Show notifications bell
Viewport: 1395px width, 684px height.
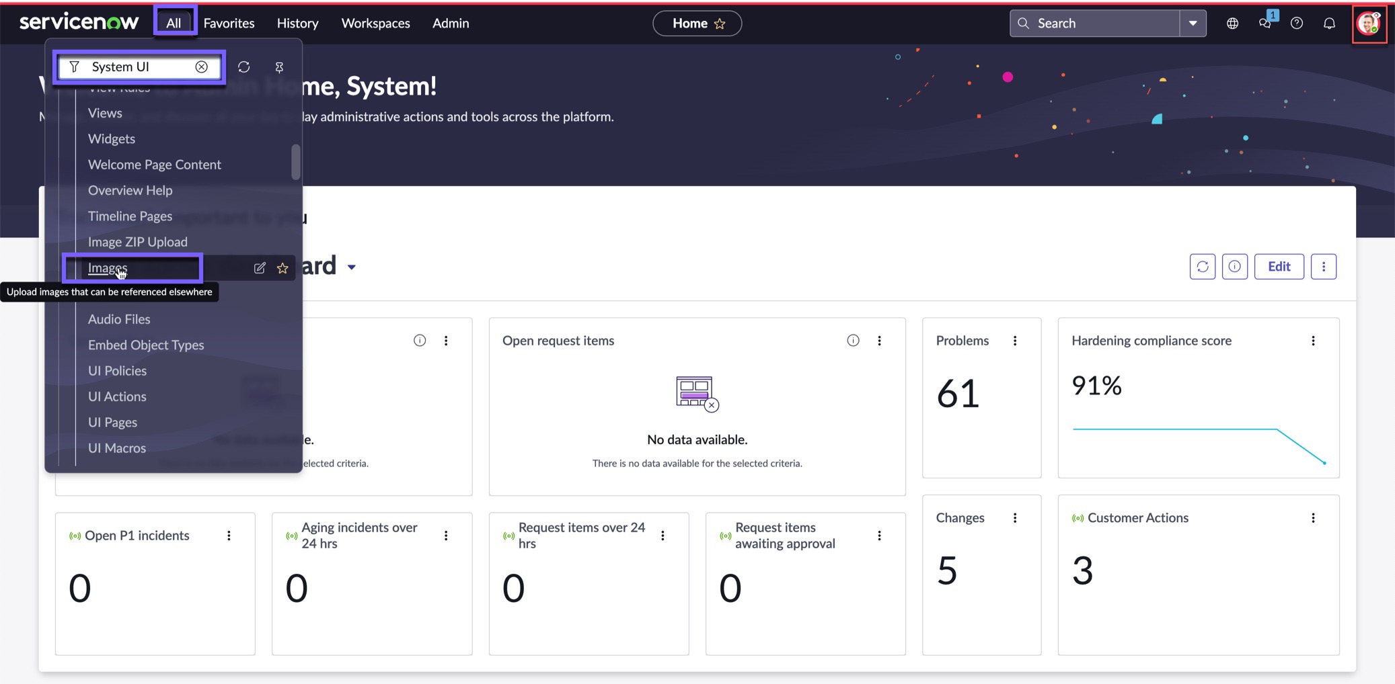point(1329,24)
